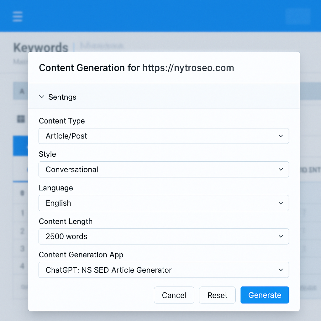Screen dimensions: 321x321
Task: Open the Content Type dropdown showing Article/Post
Action: pyautogui.click(x=164, y=136)
